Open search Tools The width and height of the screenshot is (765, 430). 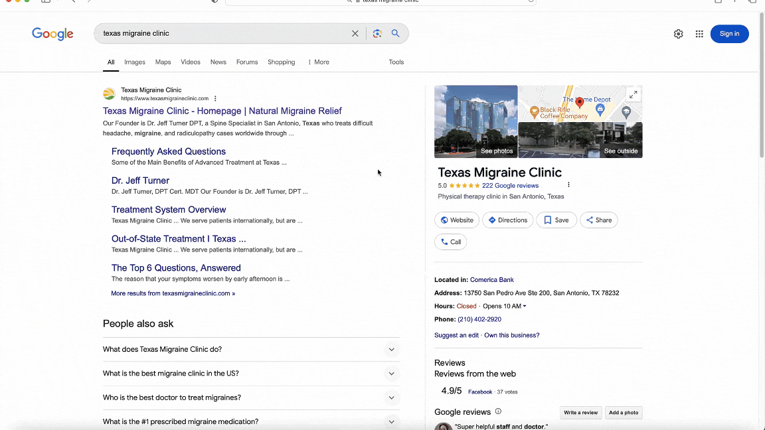point(396,62)
